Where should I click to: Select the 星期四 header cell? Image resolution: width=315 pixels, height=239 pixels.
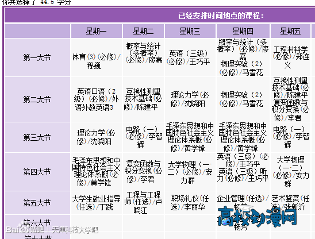243,31
